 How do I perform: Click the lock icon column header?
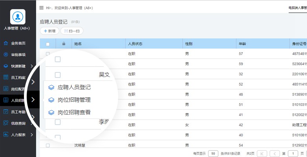(x=64, y=44)
